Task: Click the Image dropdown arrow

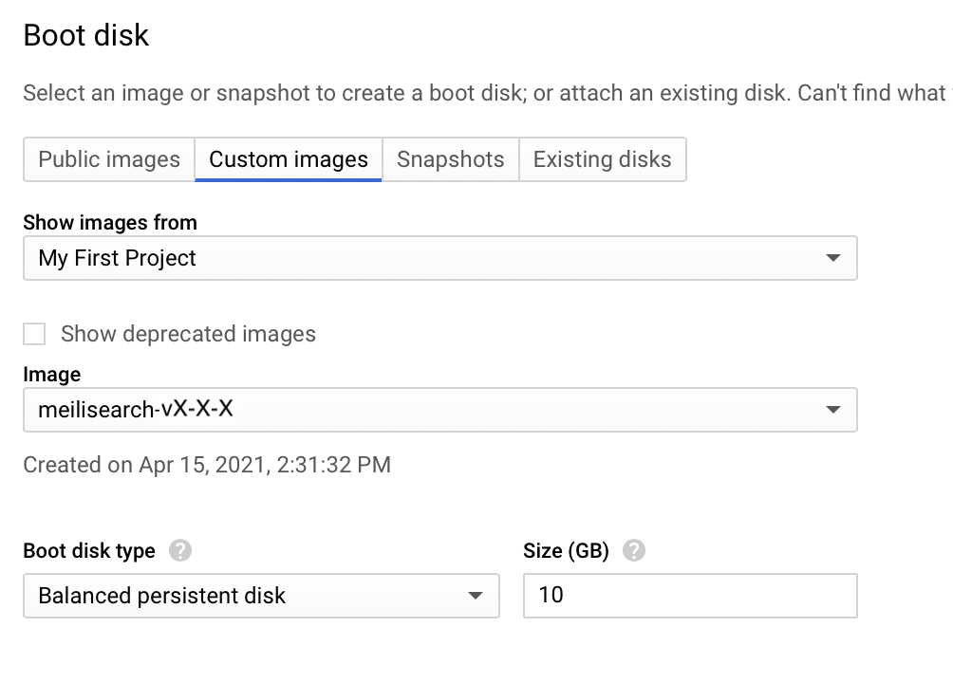Action: (x=833, y=410)
